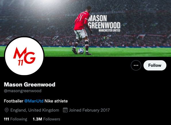Click the football in the banner
The image size is (171, 125).
(x=81, y=51)
